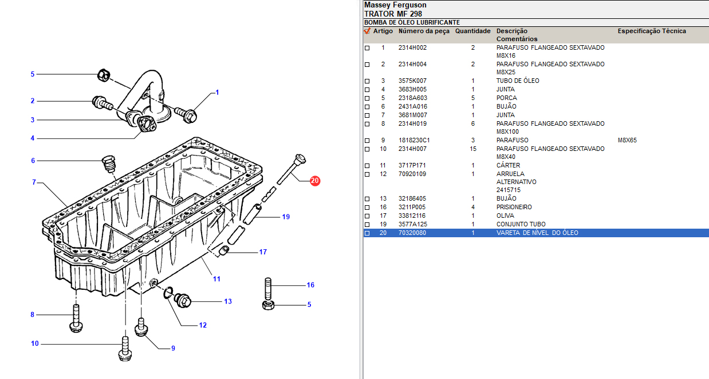Click the Número da peça column header
The height and width of the screenshot is (379, 709).
point(424,31)
